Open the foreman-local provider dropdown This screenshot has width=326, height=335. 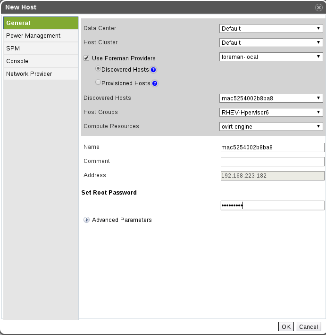[x=271, y=57]
